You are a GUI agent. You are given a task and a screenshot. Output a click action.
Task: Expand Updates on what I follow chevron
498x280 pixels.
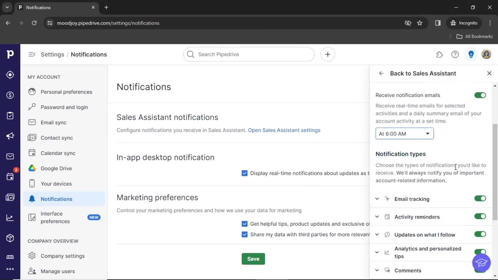pos(377,235)
